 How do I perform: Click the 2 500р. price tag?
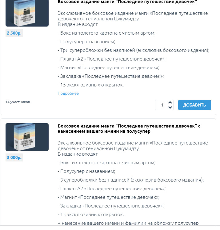click(x=14, y=33)
